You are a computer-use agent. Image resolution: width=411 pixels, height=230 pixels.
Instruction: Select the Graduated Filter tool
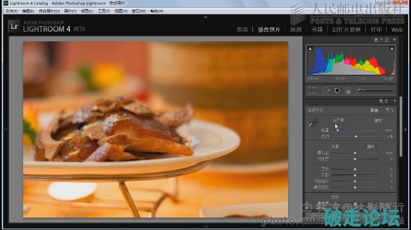[x=348, y=90]
